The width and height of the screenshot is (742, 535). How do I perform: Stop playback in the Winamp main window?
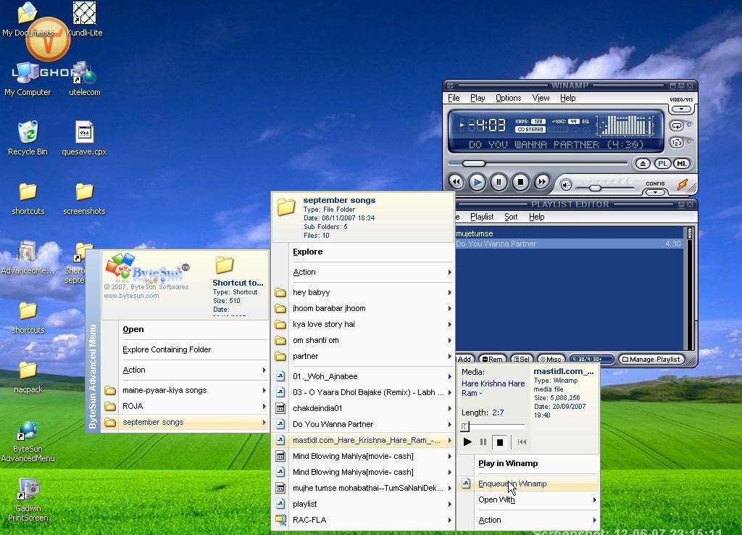(520, 182)
